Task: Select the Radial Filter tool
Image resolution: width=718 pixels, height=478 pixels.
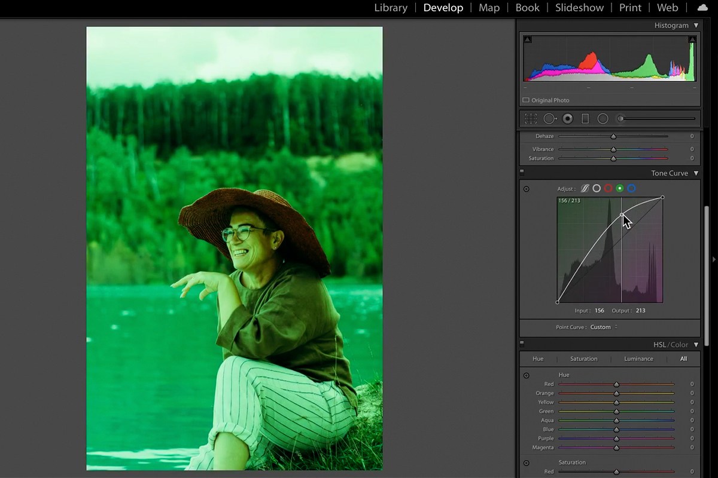Action: pos(603,118)
